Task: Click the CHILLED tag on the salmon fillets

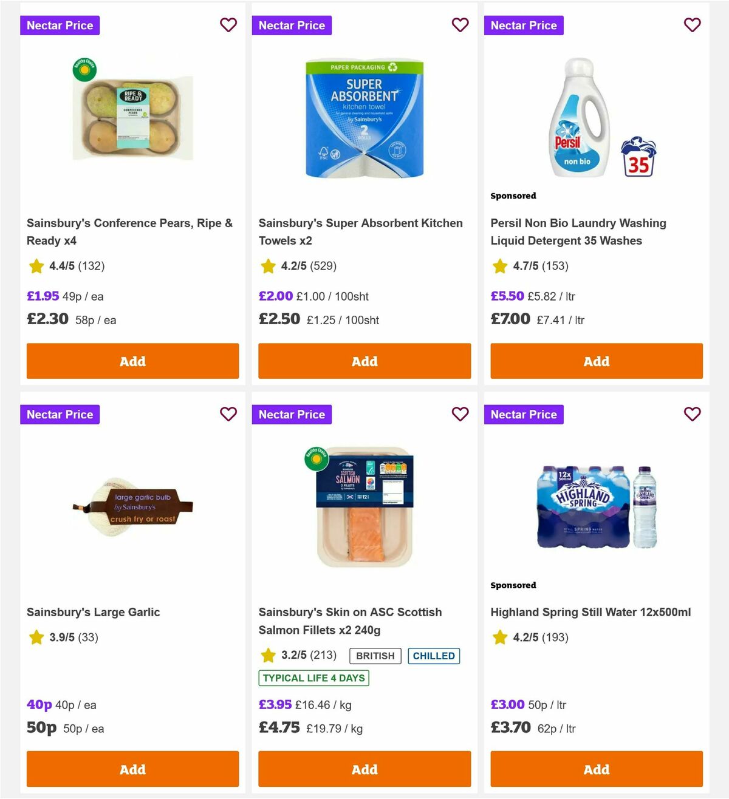Action: tap(434, 656)
